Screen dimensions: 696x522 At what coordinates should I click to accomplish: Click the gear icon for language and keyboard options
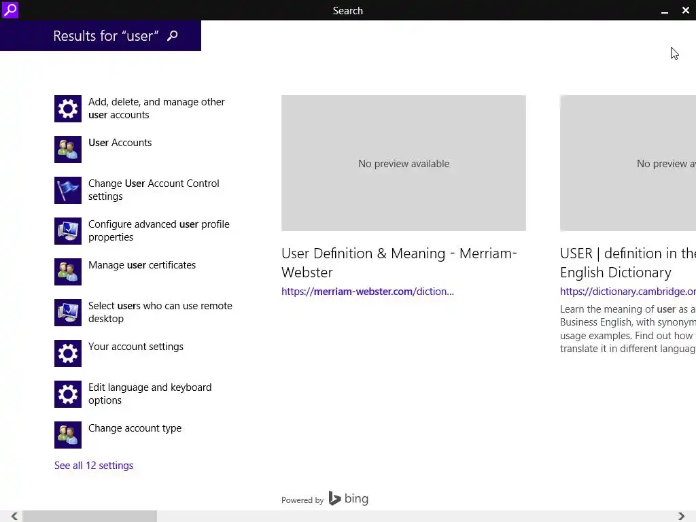tap(68, 394)
